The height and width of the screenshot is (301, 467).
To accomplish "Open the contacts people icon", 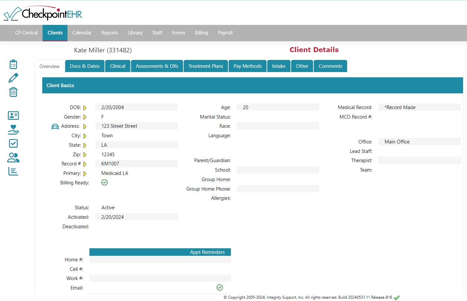I will click(x=13, y=158).
